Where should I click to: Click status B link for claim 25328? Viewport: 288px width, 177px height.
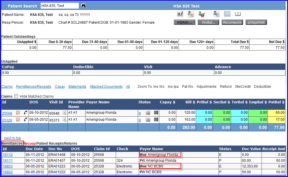coord(140,120)
